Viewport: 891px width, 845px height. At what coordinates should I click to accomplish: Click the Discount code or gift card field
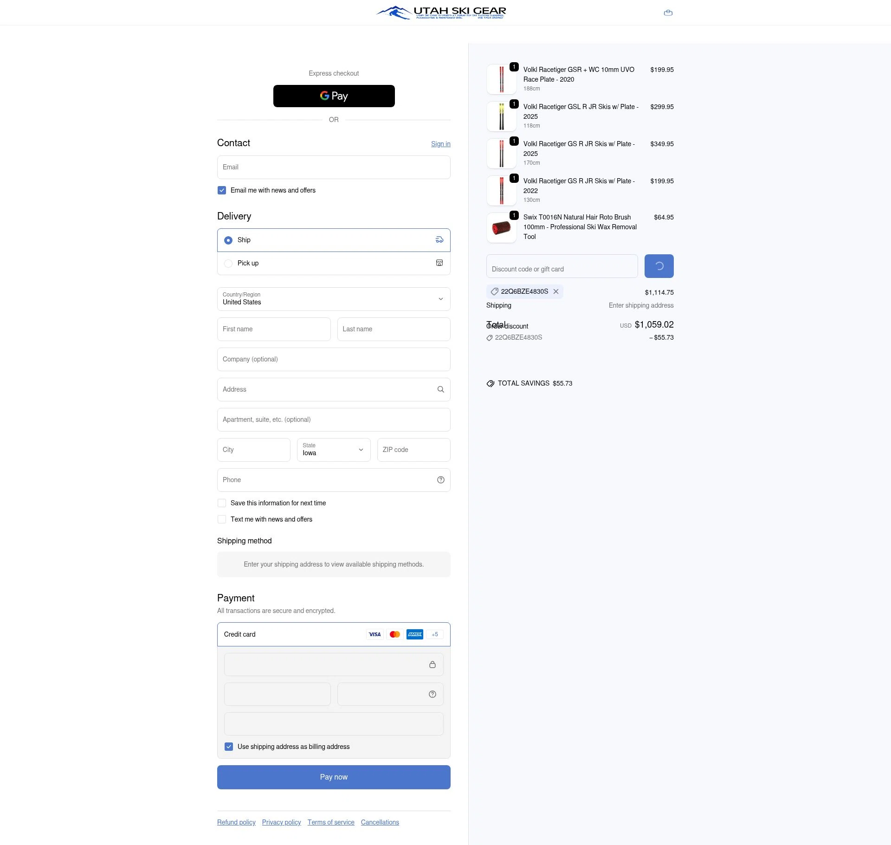[x=562, y=266]
